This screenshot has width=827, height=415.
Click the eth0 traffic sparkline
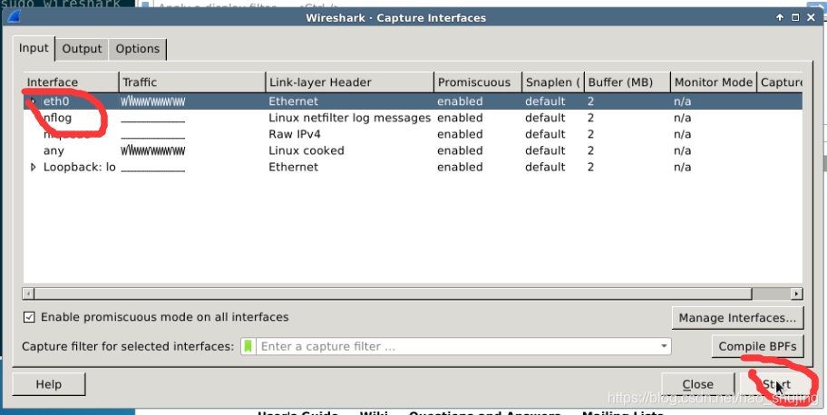[x=153, y=101]
